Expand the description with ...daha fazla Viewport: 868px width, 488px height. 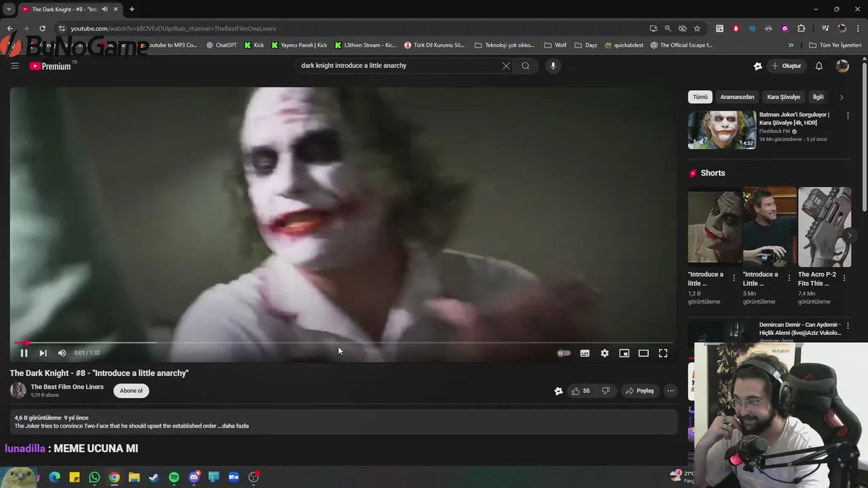(235, 426)
